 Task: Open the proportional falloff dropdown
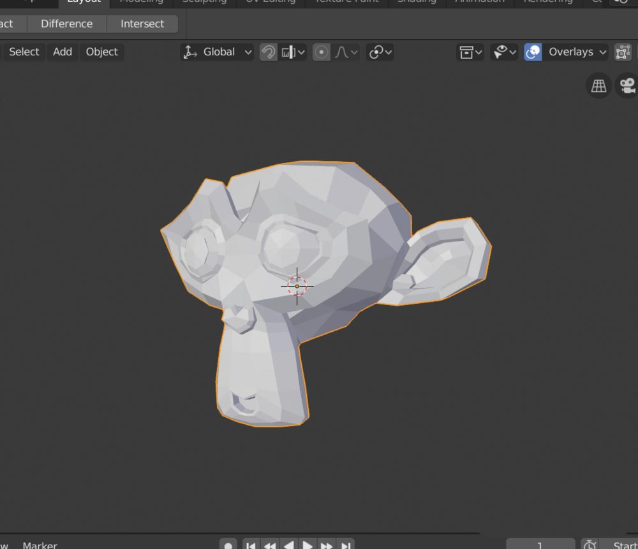[x=353, y=52]
